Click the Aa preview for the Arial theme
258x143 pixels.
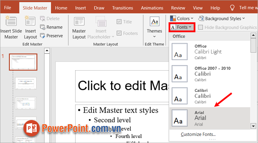pyautogui.click(x=180, y=118)
